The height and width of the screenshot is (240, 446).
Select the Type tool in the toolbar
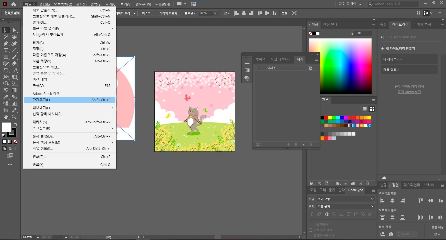[6, 50]
